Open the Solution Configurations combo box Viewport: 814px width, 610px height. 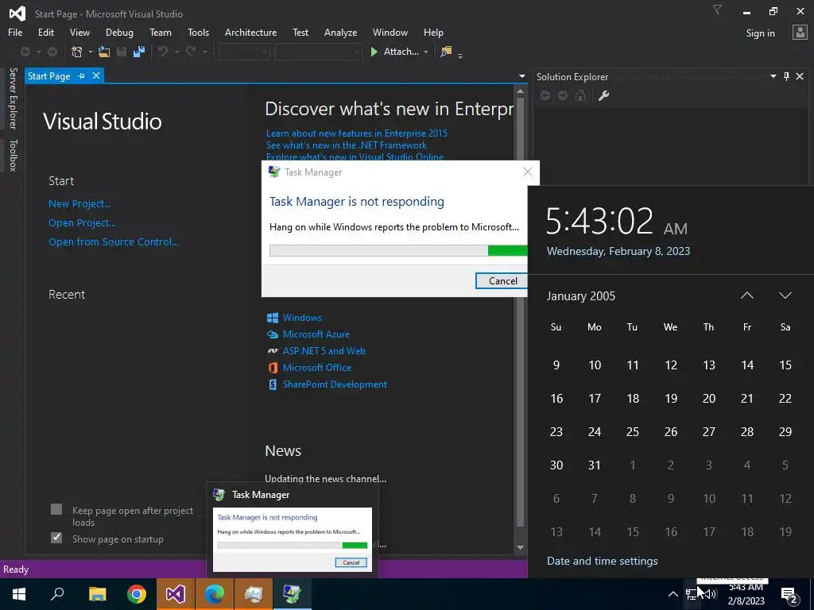click(x=244, y=52)
